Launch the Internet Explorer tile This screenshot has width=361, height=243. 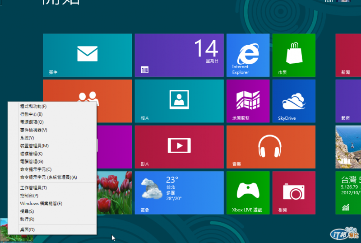tap(248, 55)
